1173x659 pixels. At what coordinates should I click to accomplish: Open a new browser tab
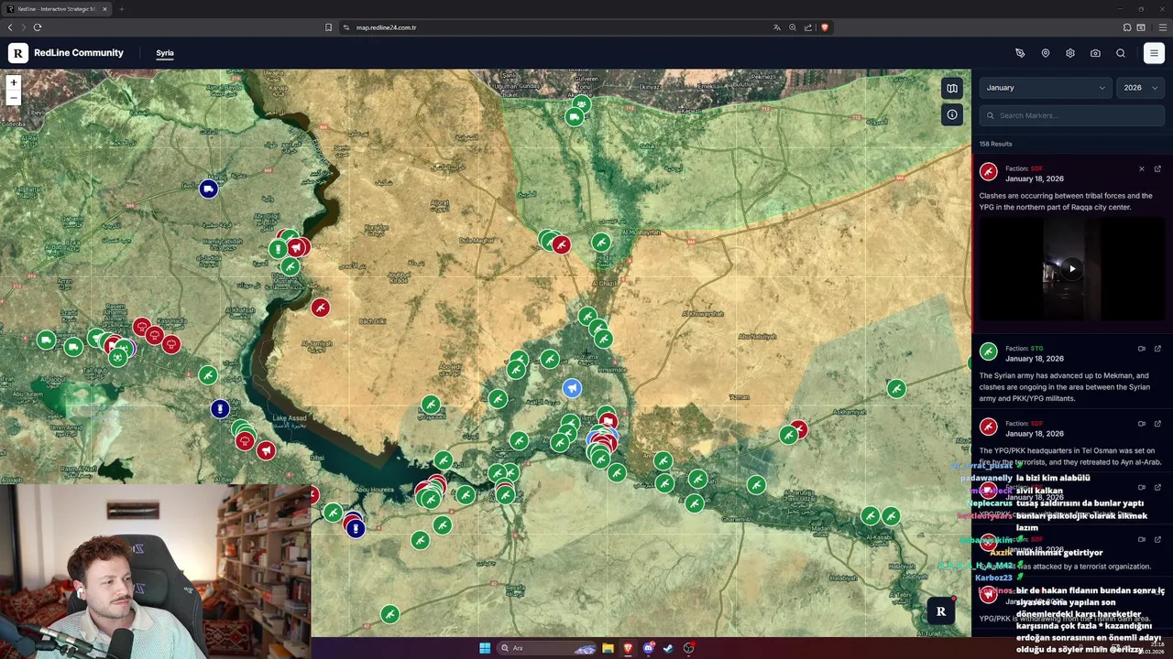121,9
